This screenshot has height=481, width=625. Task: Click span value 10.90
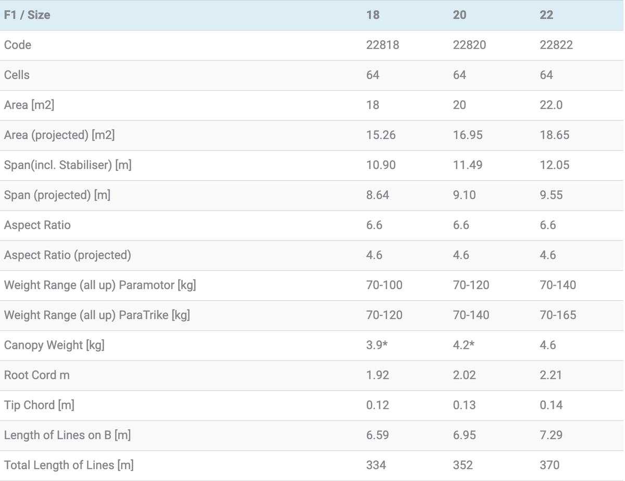tap(381, 165)
